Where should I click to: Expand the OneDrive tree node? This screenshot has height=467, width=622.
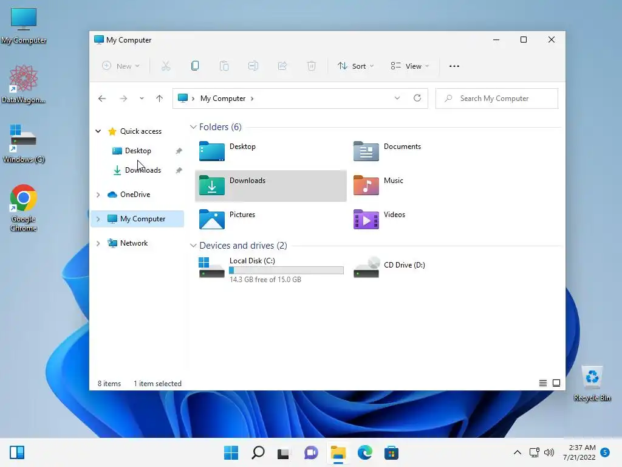coord(98,195)
